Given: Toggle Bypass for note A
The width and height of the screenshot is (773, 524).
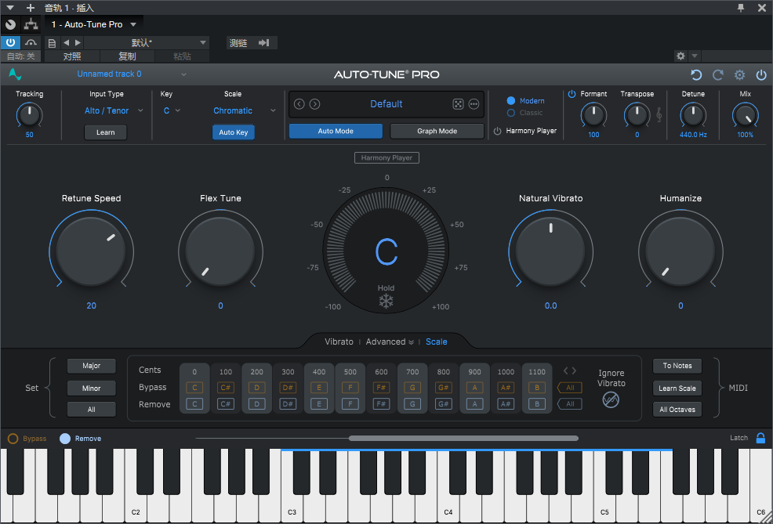Looking at the screenshot, I should 474,388.
